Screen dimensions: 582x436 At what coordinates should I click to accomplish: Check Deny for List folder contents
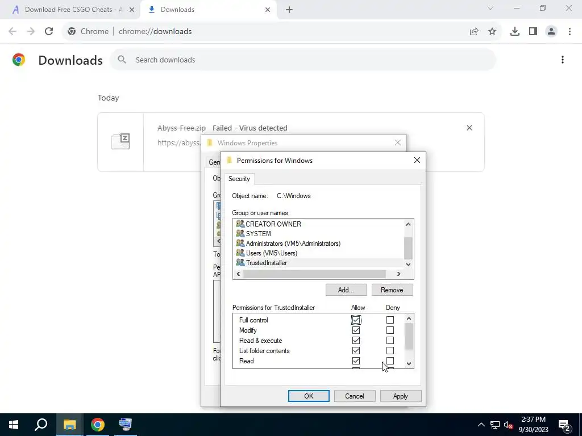(390, 350)
